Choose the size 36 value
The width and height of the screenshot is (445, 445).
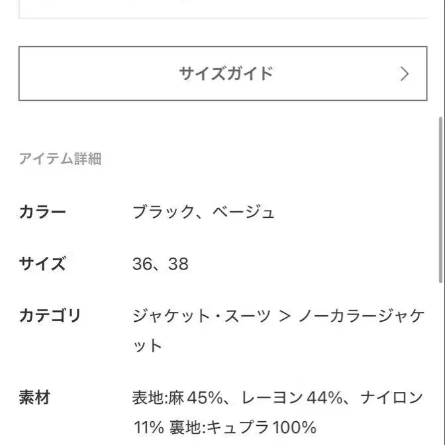click(142, 264)
